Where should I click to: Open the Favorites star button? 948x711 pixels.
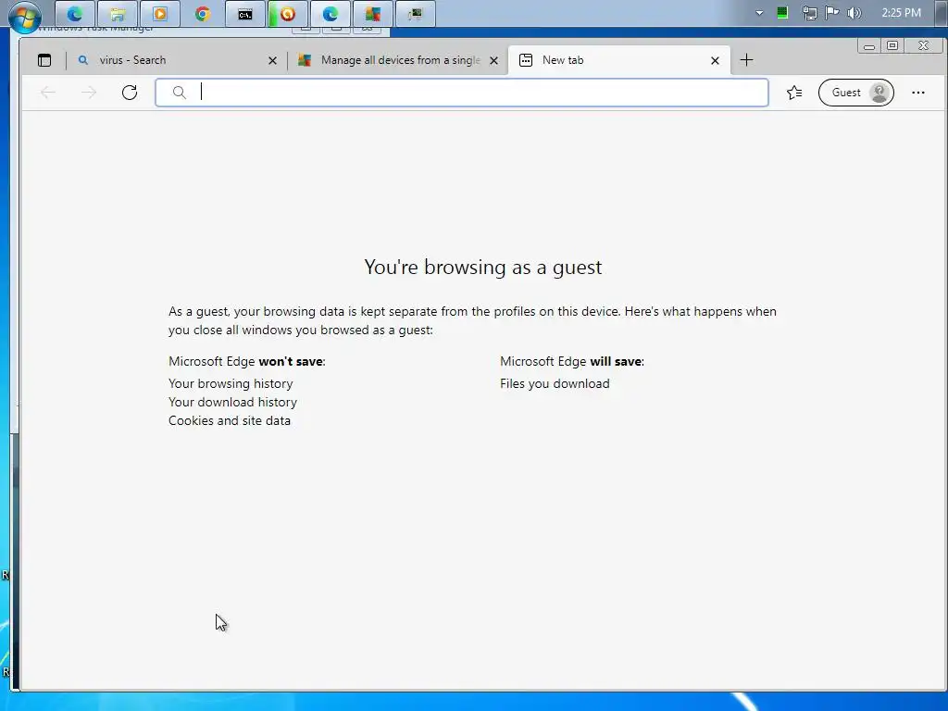(x=794, y=93)
